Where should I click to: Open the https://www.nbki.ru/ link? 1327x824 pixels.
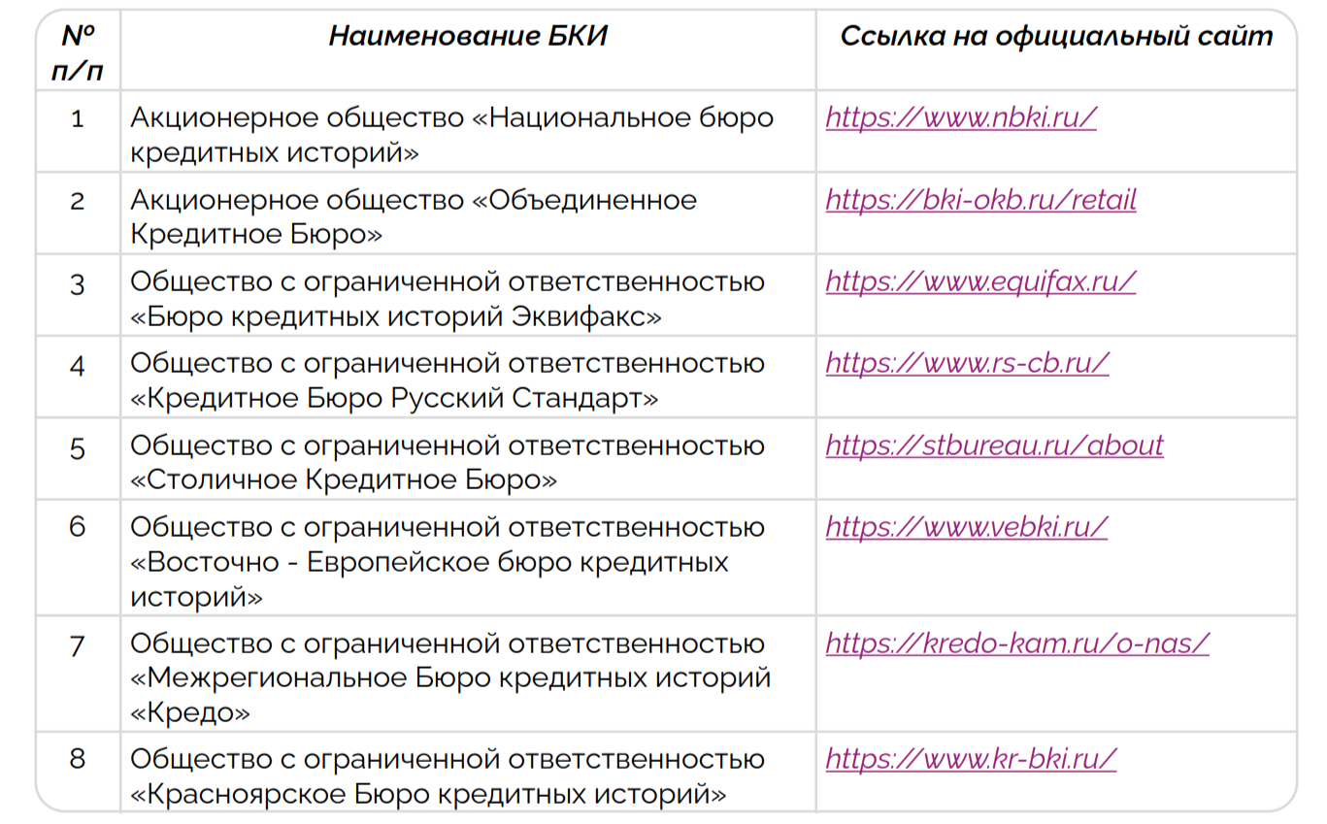960,118
